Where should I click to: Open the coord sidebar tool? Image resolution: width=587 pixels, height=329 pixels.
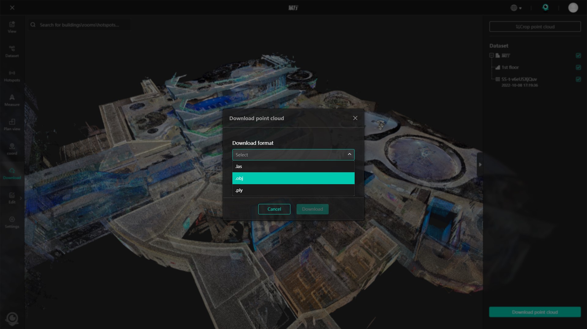pyautogui.click(x=12, y=149)
